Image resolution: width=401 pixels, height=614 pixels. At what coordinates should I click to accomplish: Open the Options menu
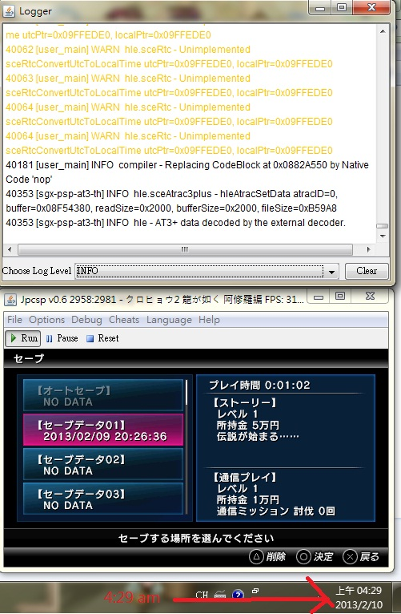[x=47, y=320]
